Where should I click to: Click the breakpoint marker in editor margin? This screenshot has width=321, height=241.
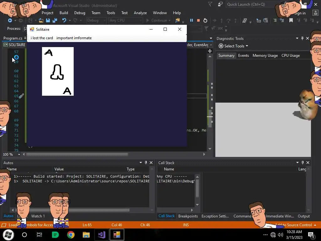coord(16,57)
